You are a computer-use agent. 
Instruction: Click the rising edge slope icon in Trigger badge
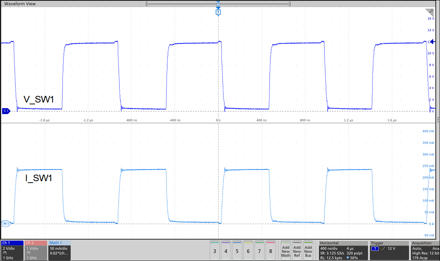[384, 249]
